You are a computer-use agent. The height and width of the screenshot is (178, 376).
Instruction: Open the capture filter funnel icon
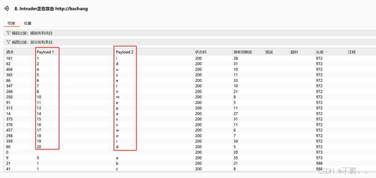point(8,33)
